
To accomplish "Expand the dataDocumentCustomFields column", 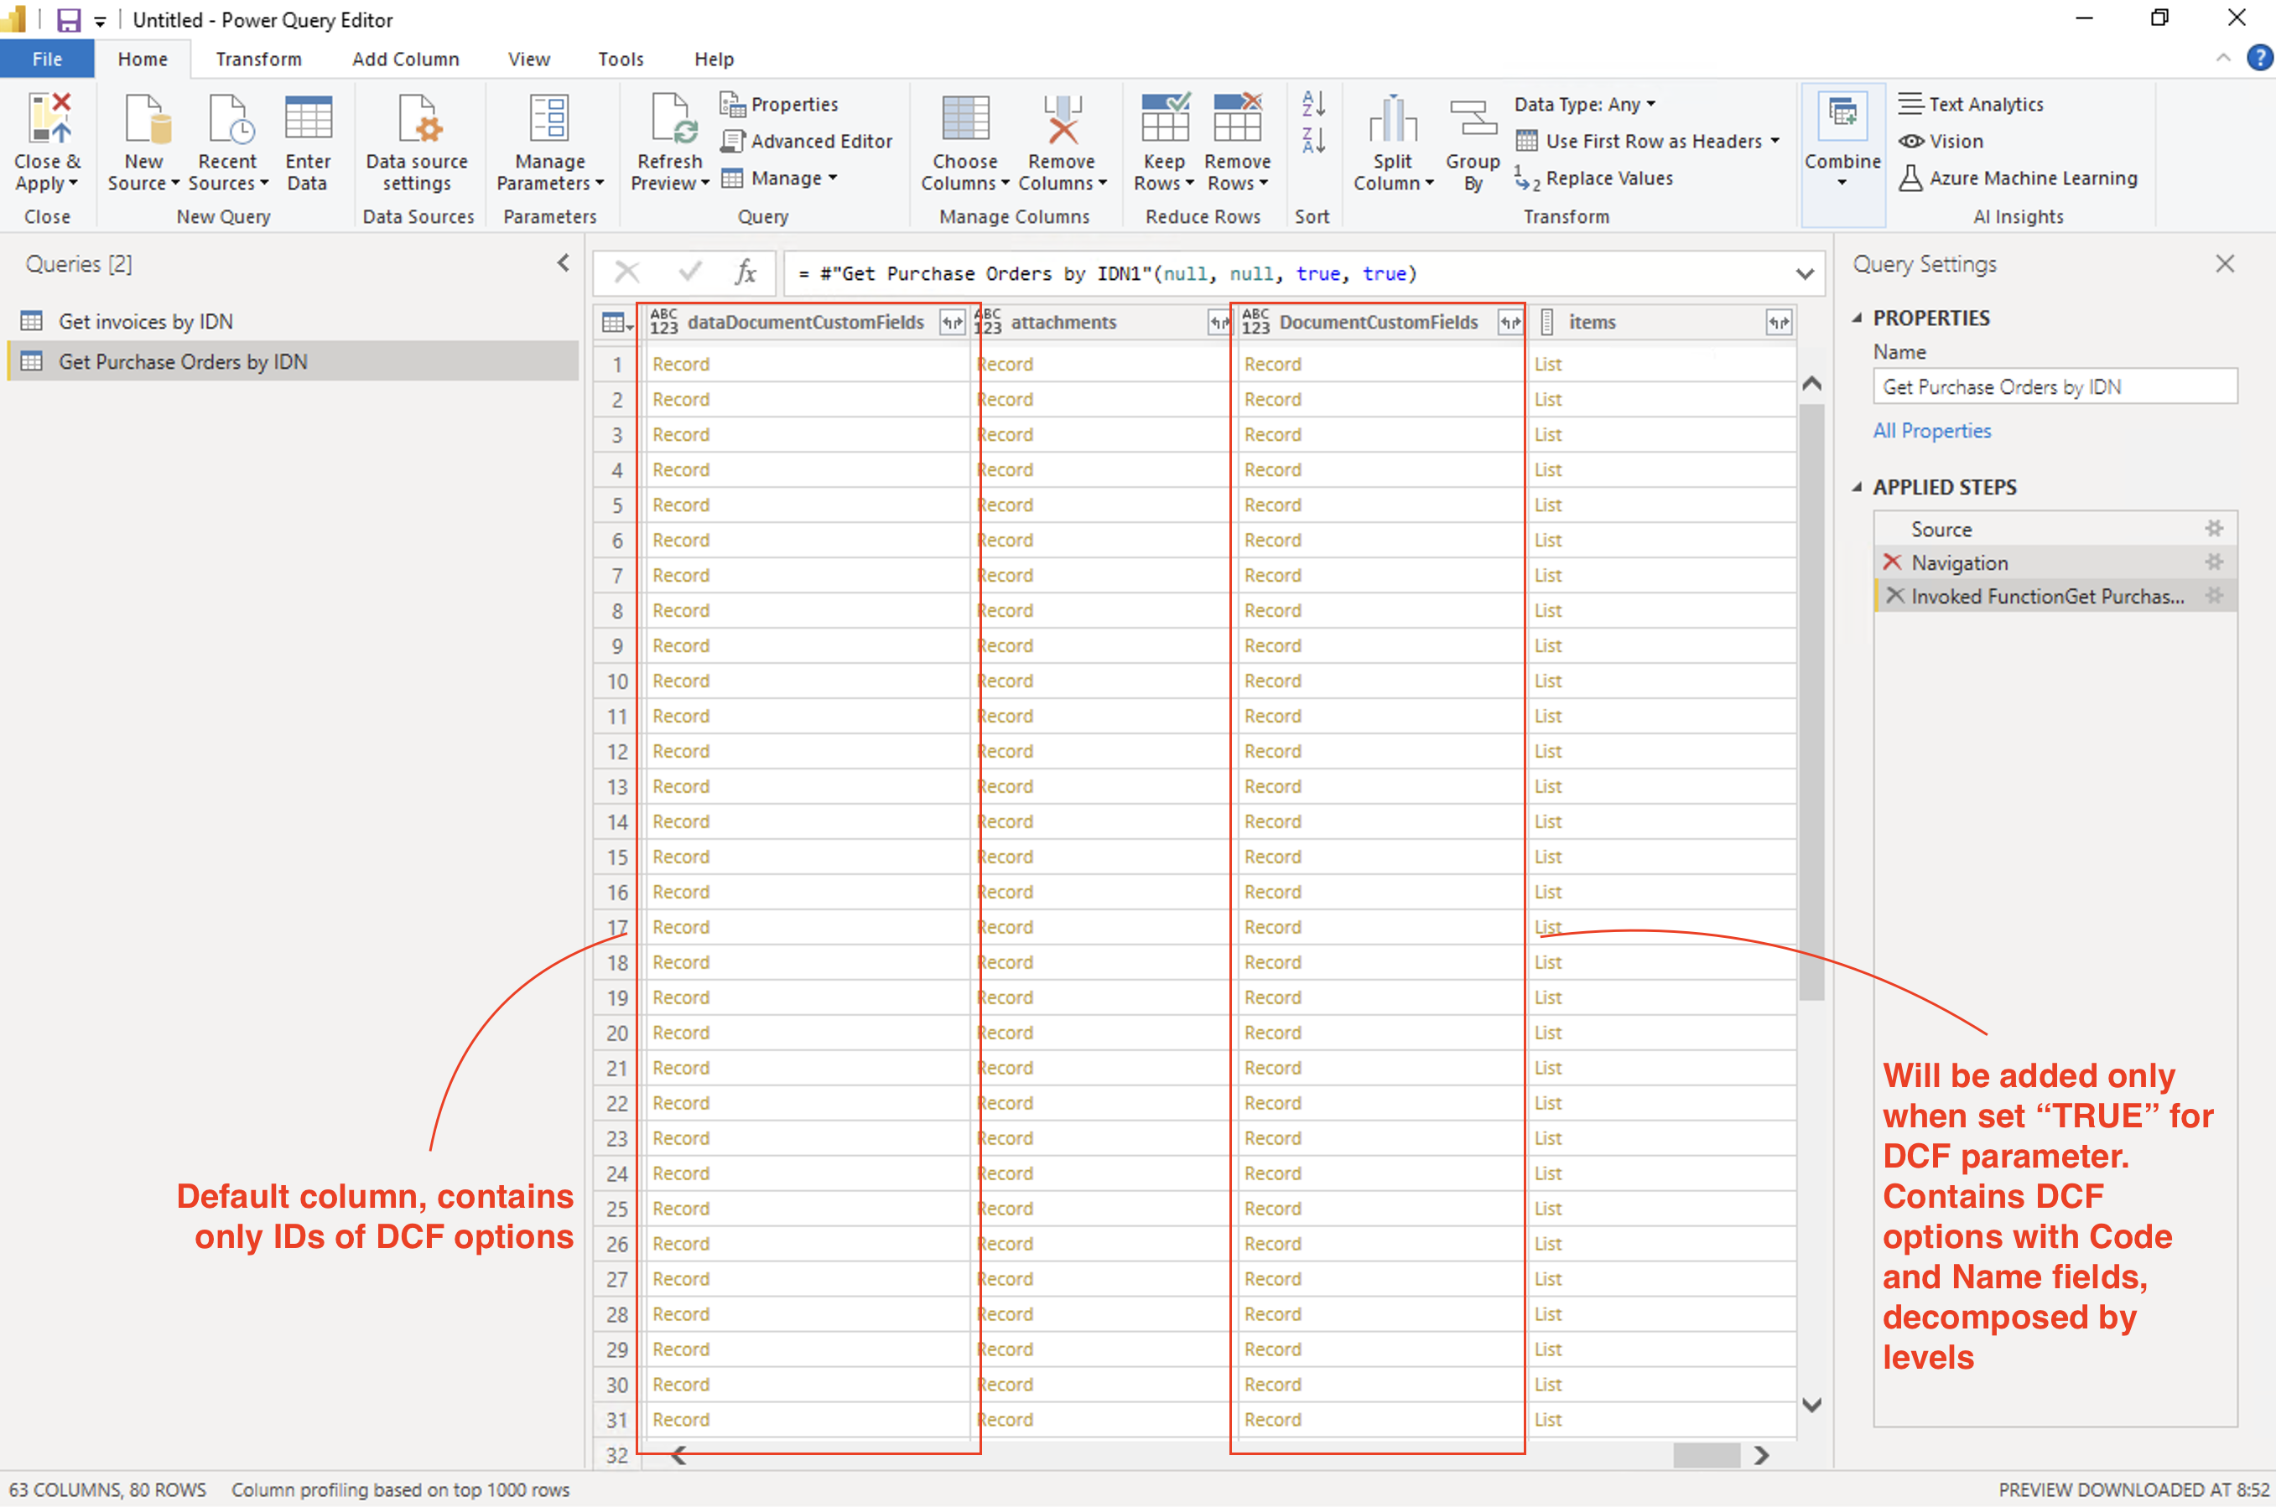I will click(952, 323).
